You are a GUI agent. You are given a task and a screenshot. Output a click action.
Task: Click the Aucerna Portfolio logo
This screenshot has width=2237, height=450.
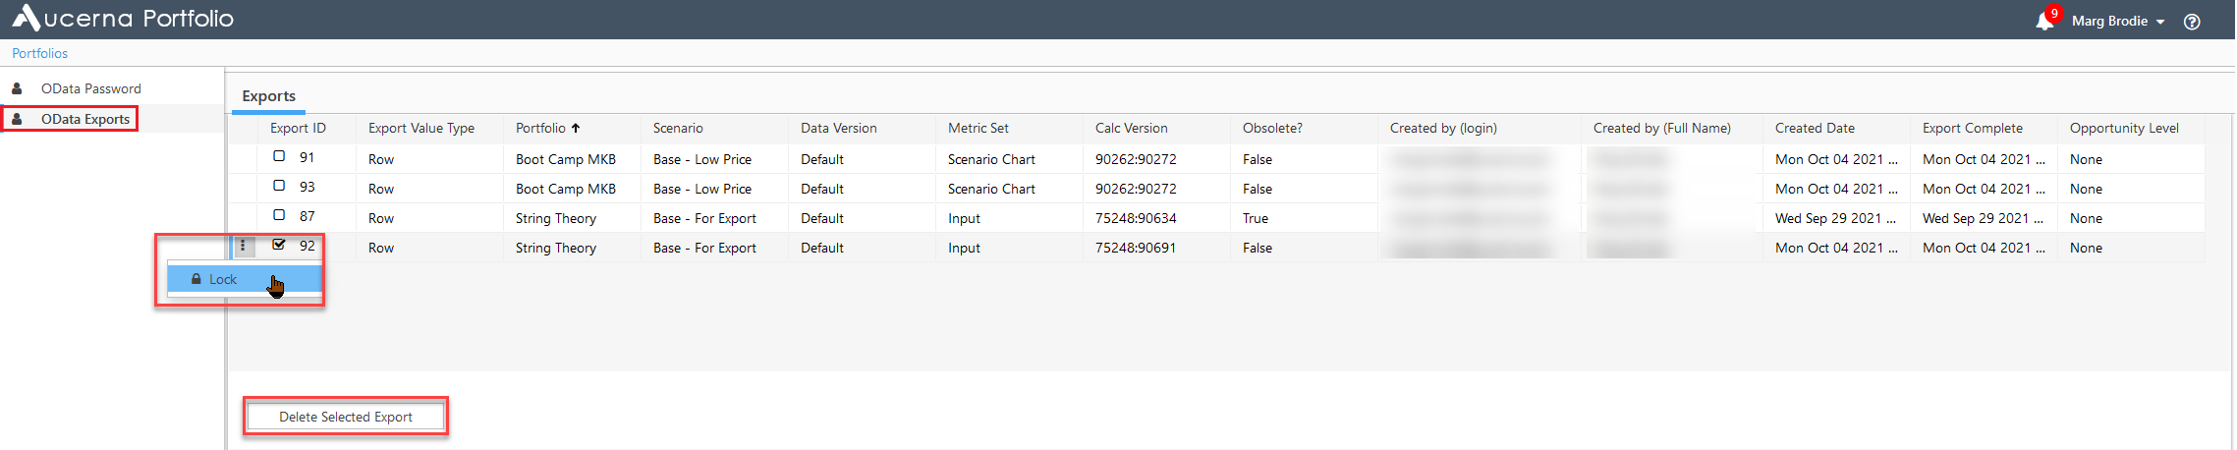123,19
